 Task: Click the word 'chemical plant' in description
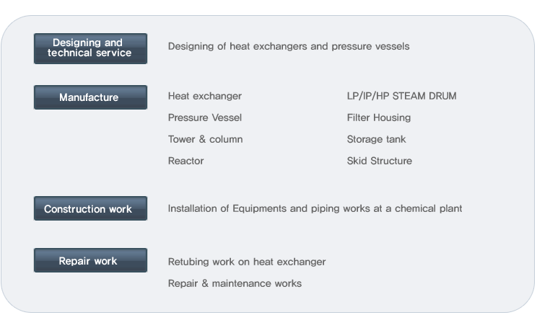[x=429, y=208]
